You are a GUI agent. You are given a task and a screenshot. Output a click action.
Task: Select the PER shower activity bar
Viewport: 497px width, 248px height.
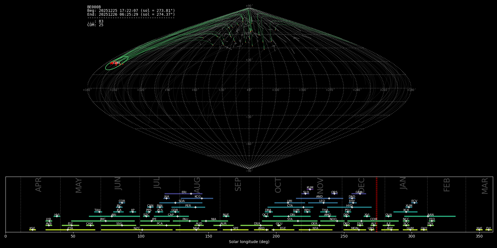tap(188, 207)
